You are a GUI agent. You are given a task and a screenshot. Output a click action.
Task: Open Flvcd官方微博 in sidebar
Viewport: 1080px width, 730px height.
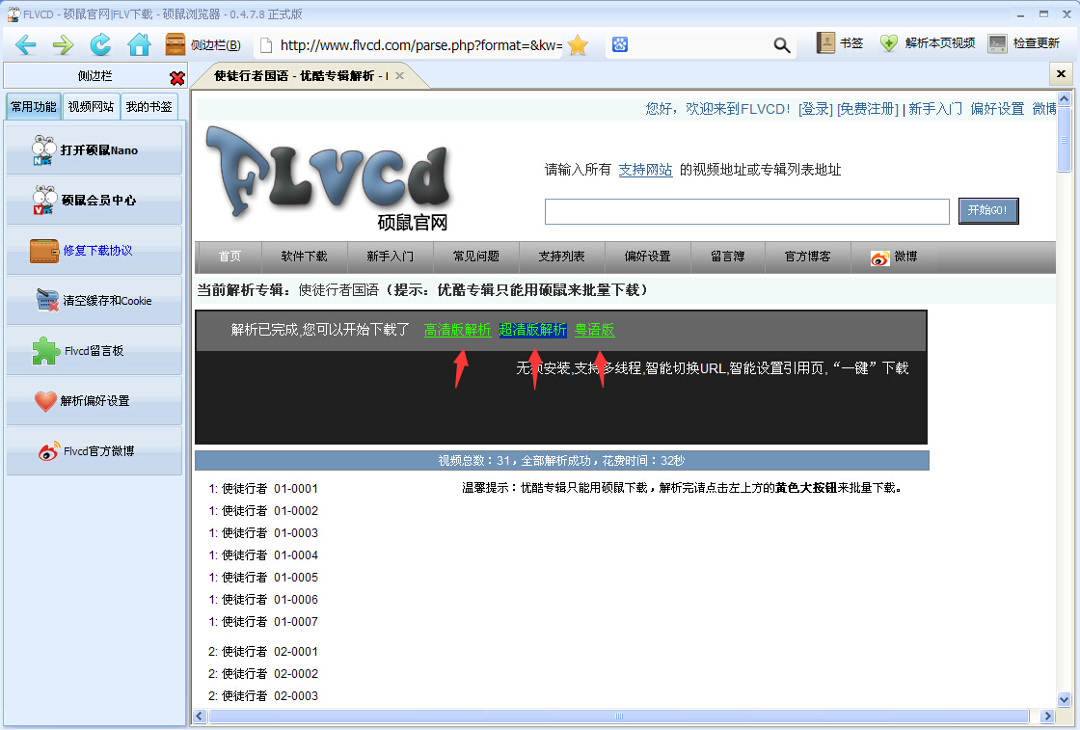coord(94,451)
